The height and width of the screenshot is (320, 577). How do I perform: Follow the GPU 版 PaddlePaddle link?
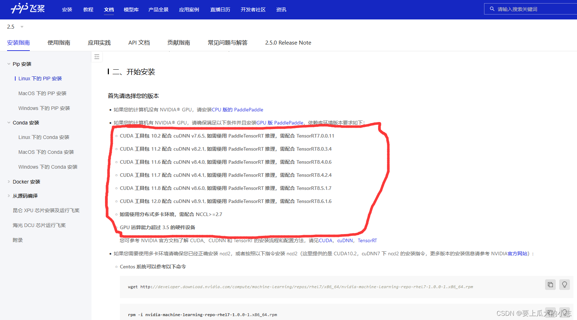point(280,123)
